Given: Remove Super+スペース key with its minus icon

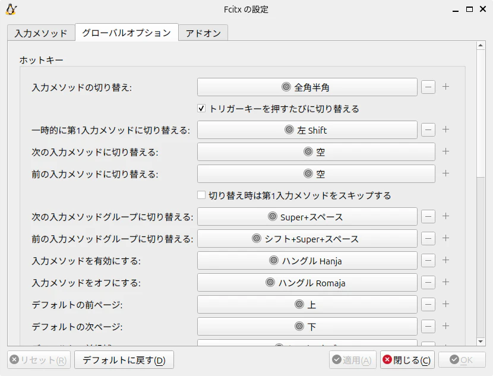Looking at the screenshot, I should tap(428, 217).
